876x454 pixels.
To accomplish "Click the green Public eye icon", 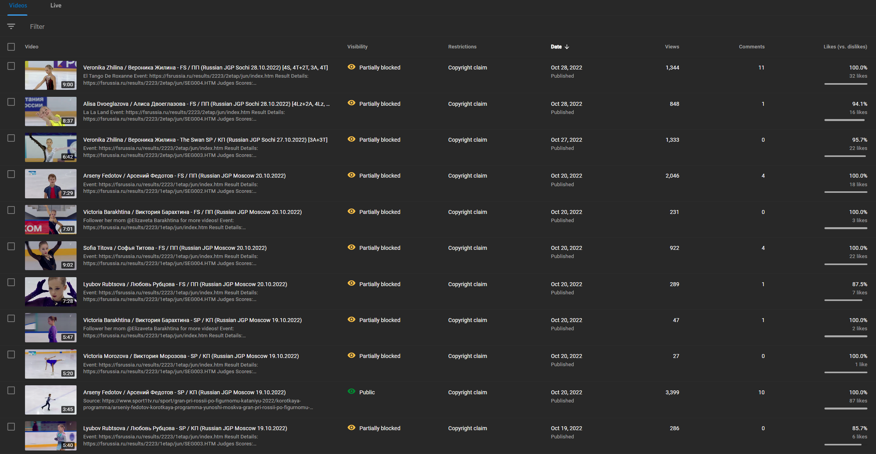I will click(x=351, y=392).
